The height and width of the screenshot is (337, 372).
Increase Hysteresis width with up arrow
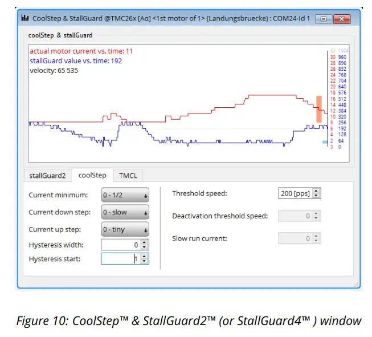pyautogui.click(x=144, y=242)
